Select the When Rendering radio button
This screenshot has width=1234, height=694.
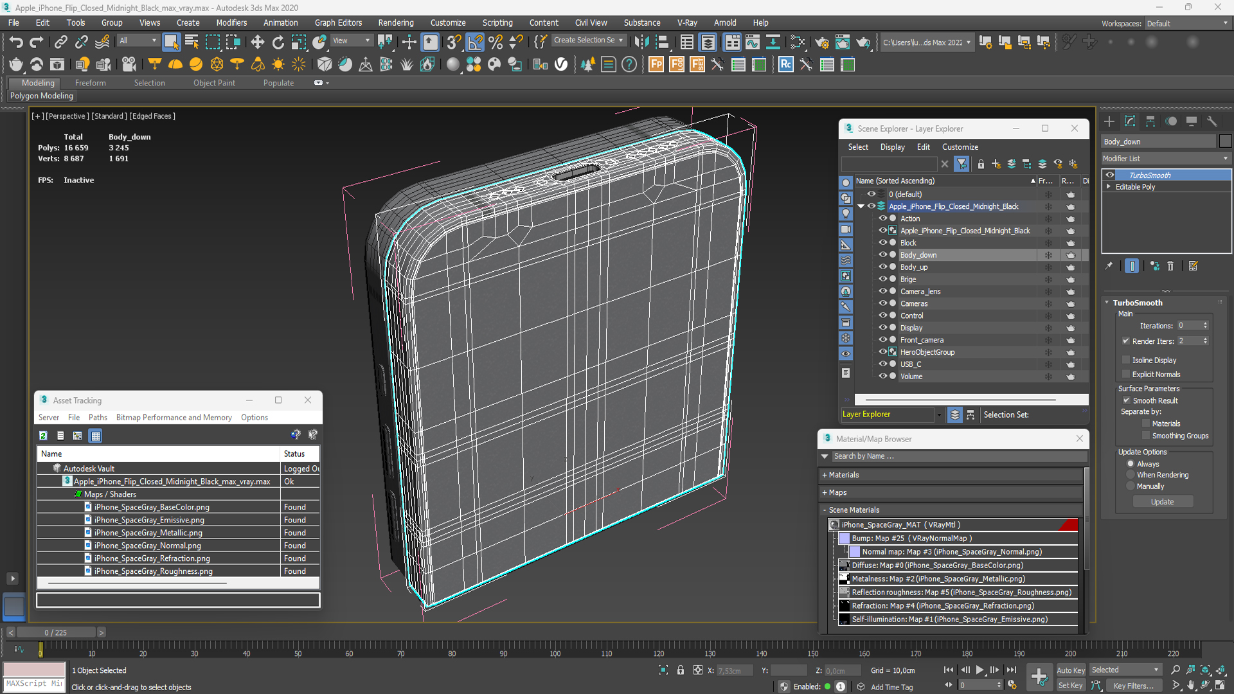1131,475
